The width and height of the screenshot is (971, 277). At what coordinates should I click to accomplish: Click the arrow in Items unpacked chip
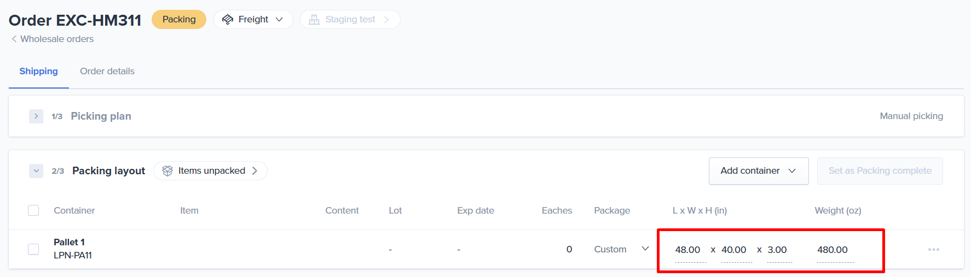click(255, 171)
